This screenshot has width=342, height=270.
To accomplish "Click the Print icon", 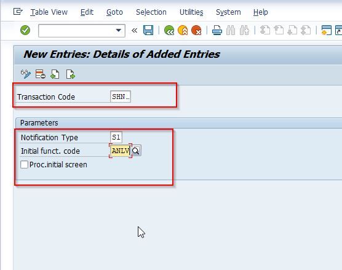I will click(x=217, y=30).
